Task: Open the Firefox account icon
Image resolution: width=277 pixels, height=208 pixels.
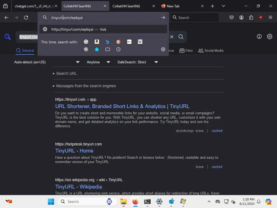Action: click(241, 17)
